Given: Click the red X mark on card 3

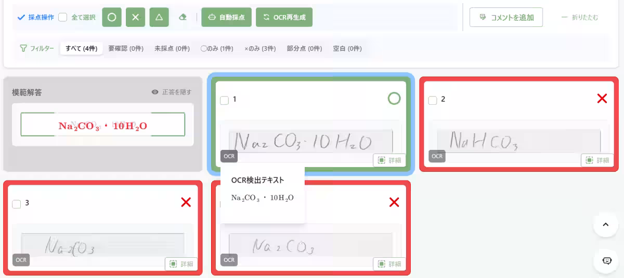Looking at the screenshot, I should (186, 202).
